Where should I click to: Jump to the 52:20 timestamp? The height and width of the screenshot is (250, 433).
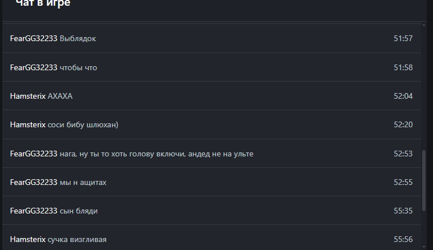click(403, 124)
